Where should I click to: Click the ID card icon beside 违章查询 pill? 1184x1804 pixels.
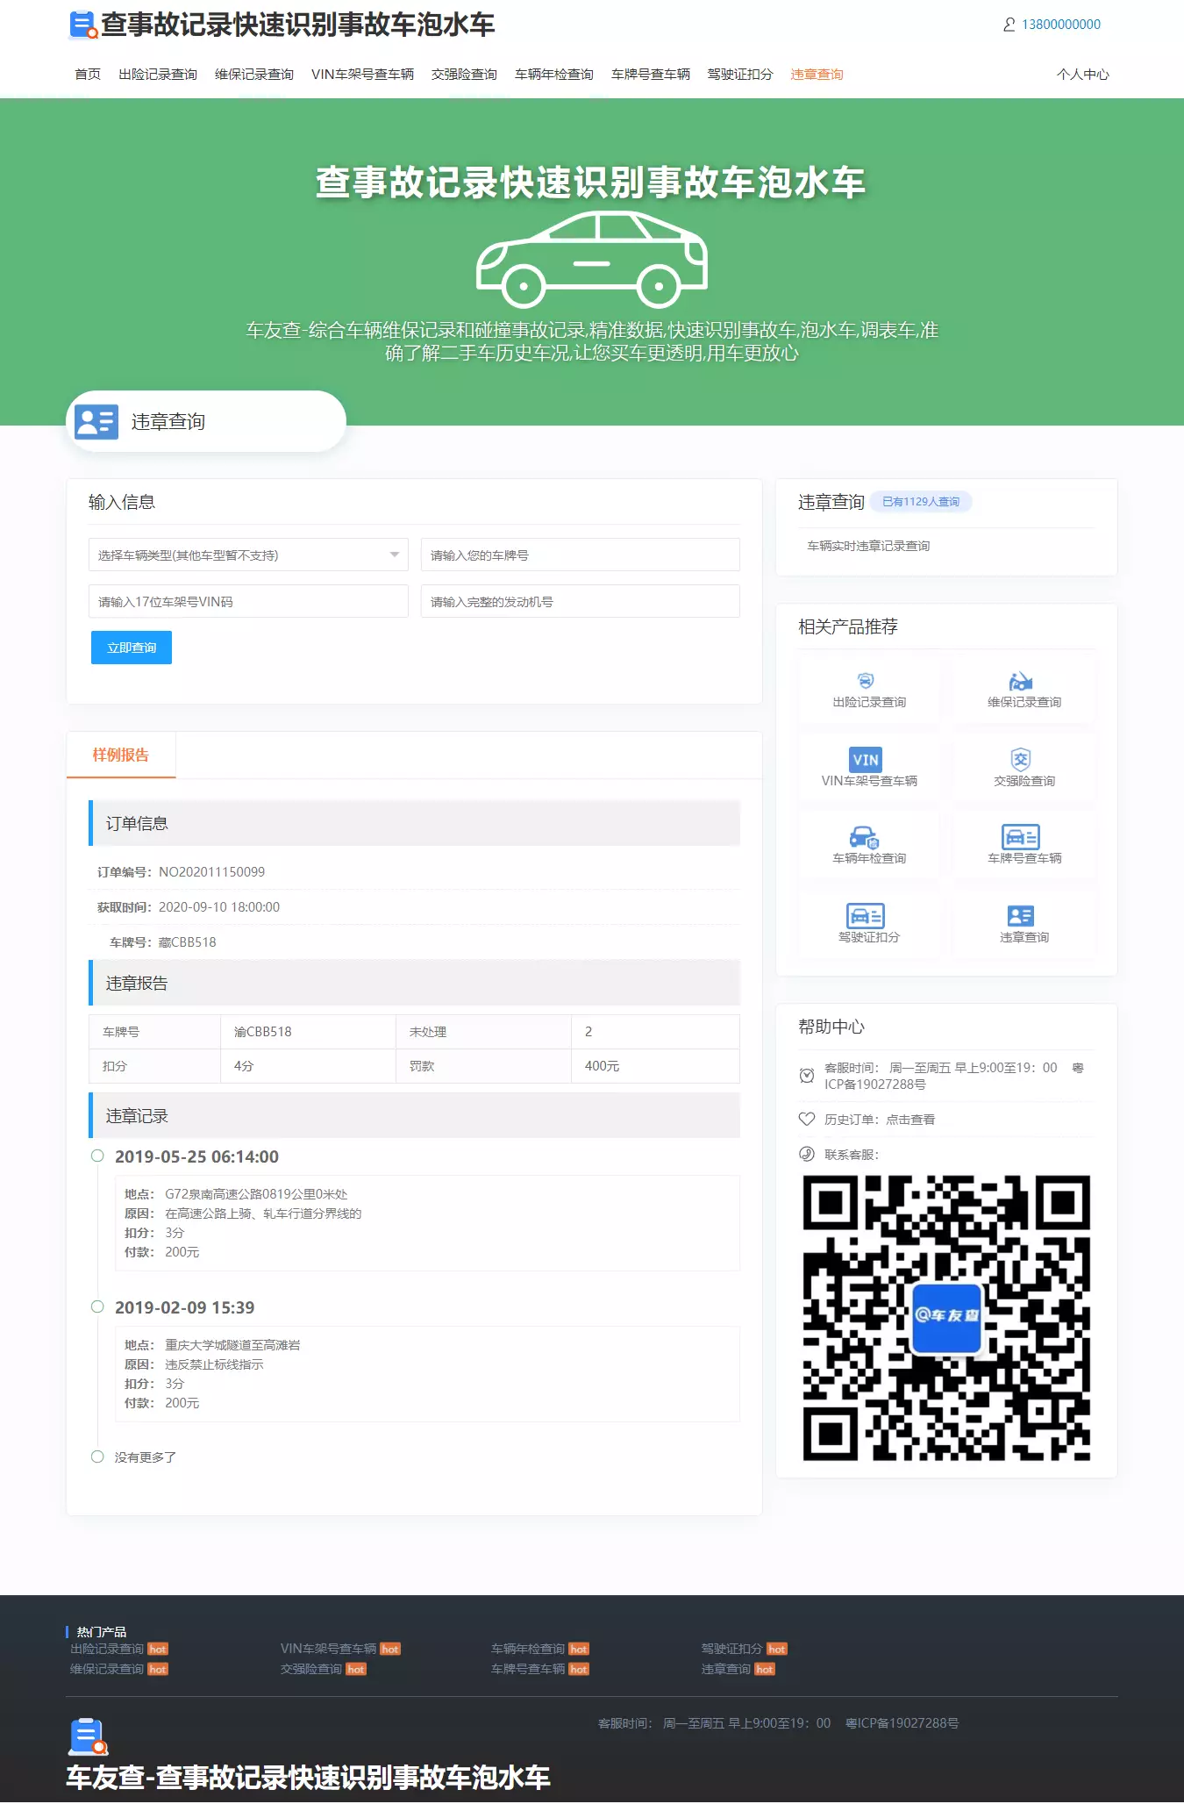click(96, 421)
